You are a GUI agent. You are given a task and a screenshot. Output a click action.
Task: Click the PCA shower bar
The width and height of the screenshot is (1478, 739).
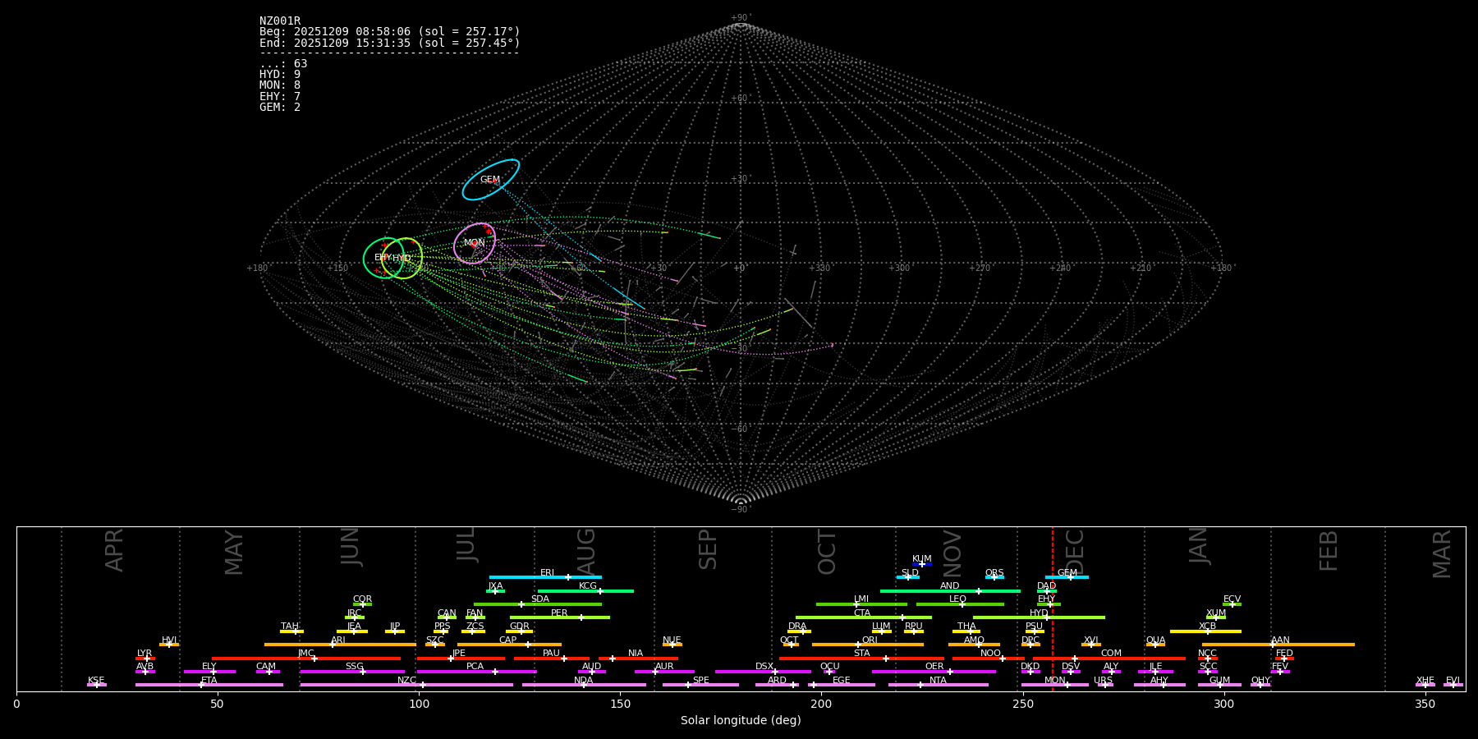tap(476, 672)
